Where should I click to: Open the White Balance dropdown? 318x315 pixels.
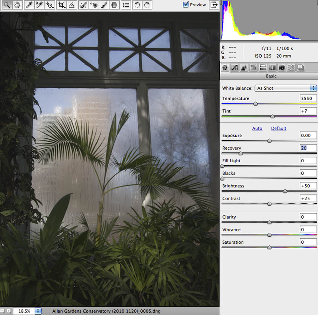[x=285, y=88]
